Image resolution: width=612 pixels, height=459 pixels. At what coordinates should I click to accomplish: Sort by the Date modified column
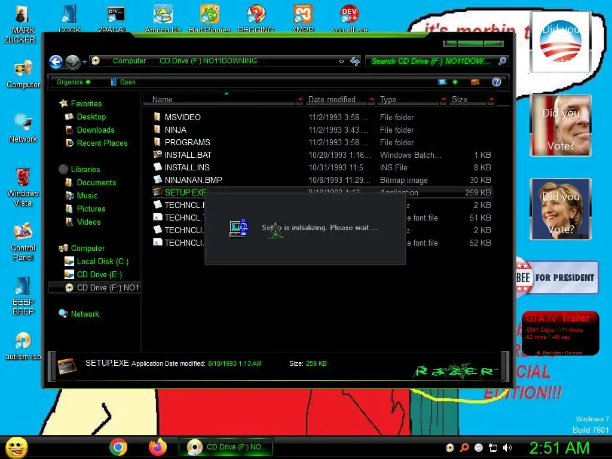click(x=336, y=100)
